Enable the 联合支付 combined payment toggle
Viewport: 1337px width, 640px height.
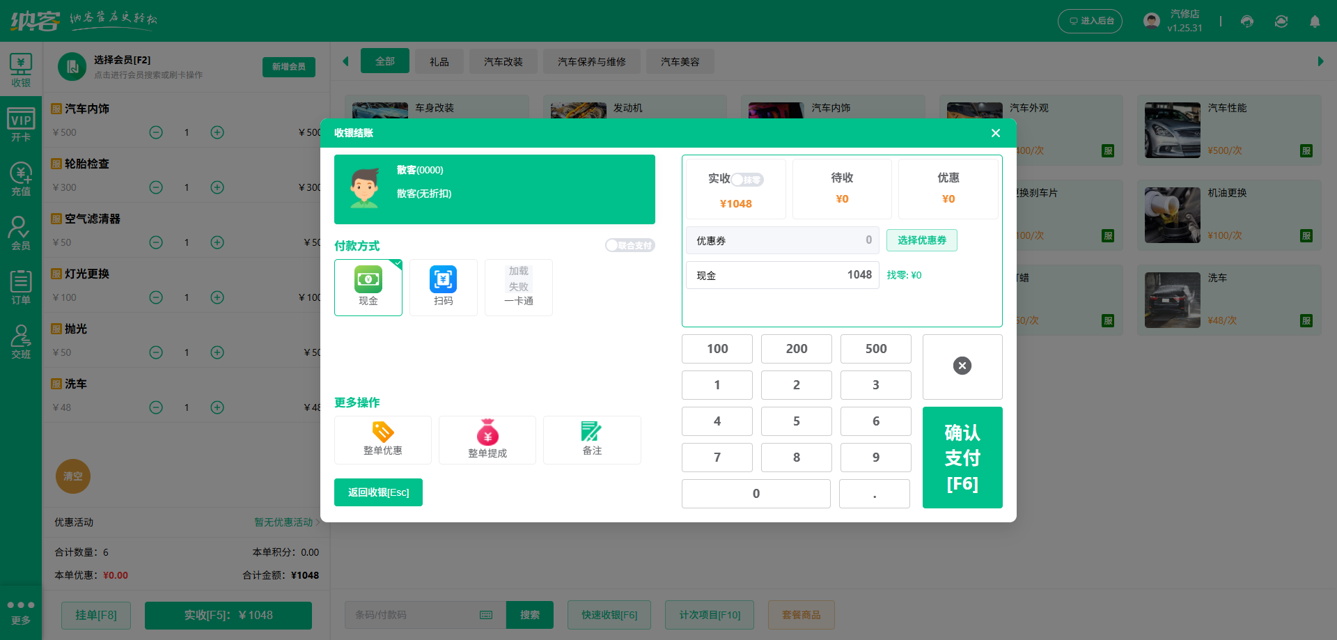point(630,245)
